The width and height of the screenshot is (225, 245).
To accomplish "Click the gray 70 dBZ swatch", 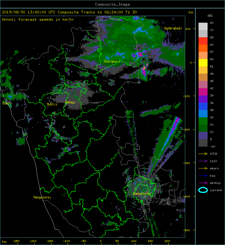I will [x=203, y=33].
